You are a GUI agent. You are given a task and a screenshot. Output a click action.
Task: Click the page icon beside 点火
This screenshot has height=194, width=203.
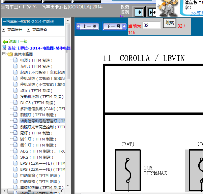pos(16,90)
